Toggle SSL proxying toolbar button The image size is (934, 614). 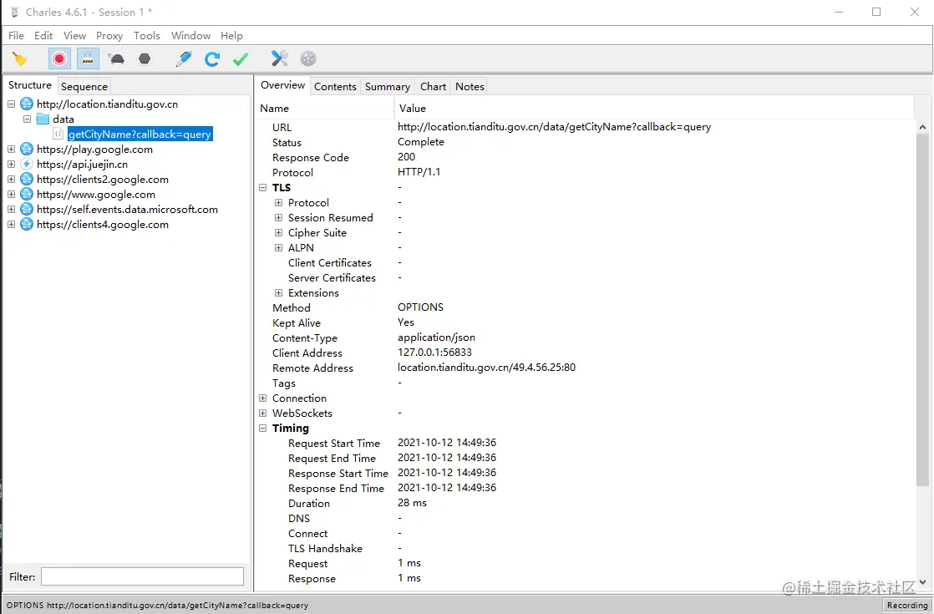tap(88, 59)
